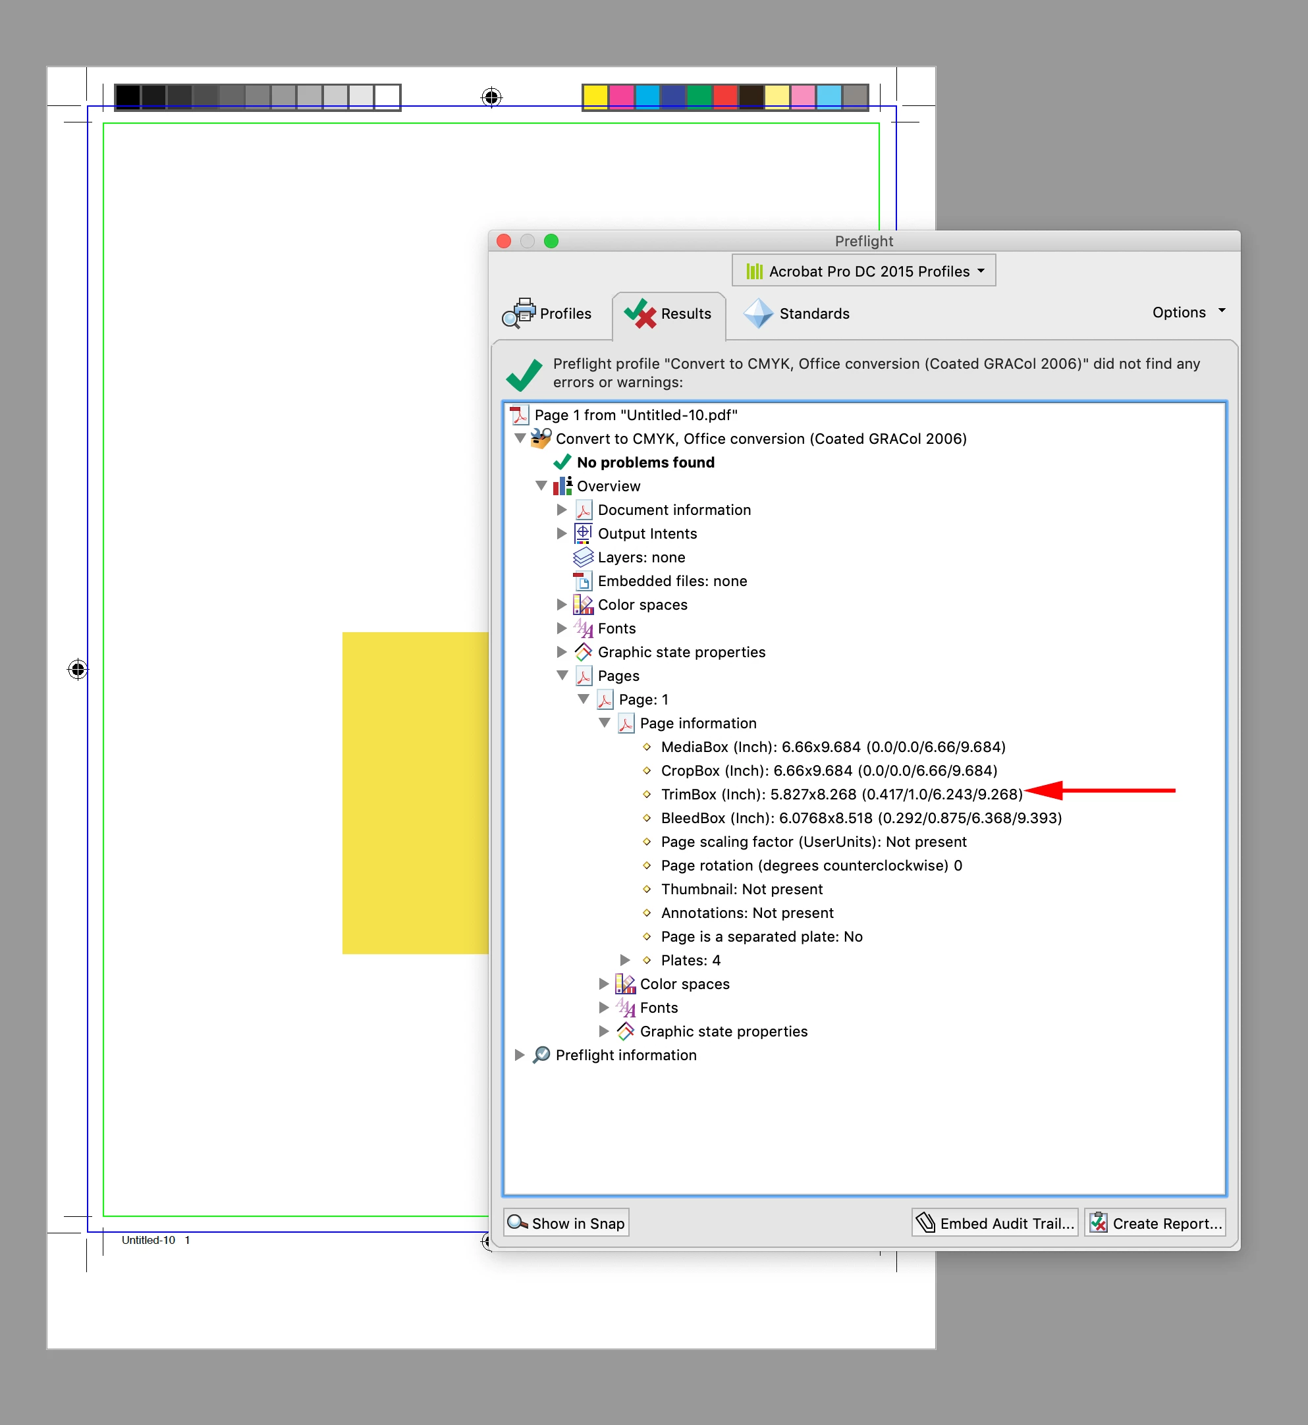Click the Standards diamond icon
Image resolution: width=1308 pixels, height=1425 pixels.
[758, 313]
